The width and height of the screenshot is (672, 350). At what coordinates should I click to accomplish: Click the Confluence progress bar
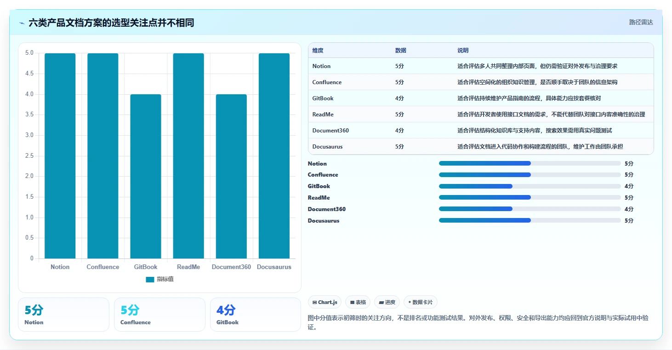530,175
